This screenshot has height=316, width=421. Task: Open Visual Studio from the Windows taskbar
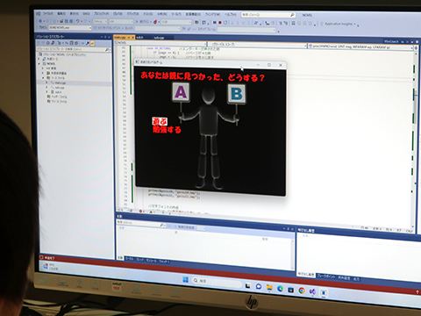point(312,291)
